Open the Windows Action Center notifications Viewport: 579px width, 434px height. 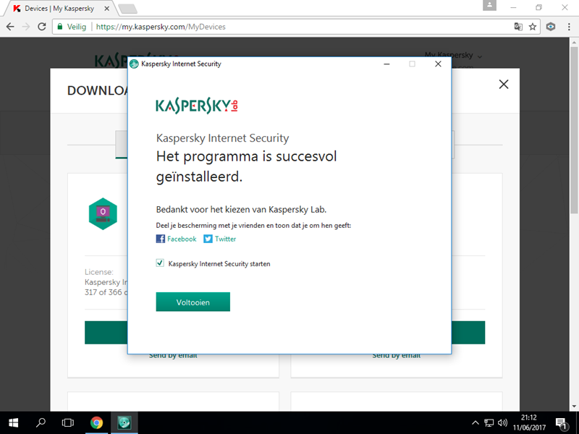click(x=560, y=422)
